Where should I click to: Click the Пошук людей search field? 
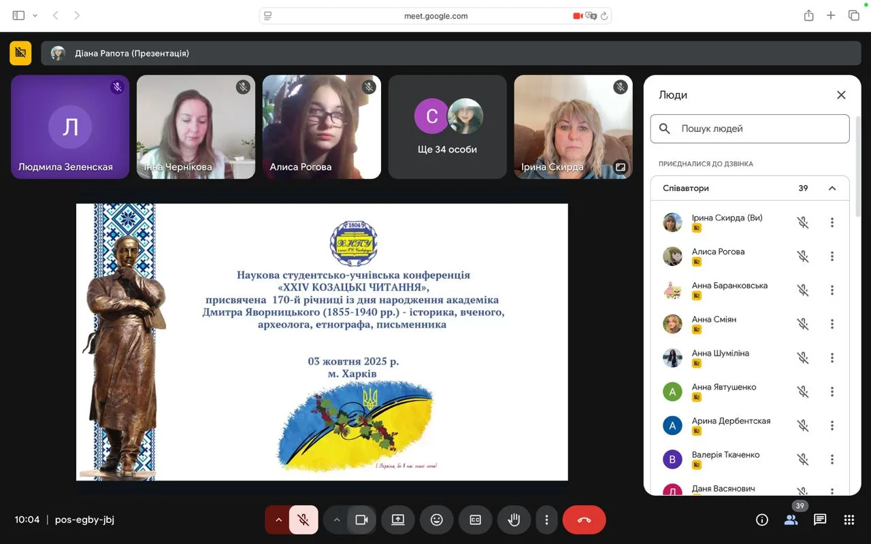[755, 129]
